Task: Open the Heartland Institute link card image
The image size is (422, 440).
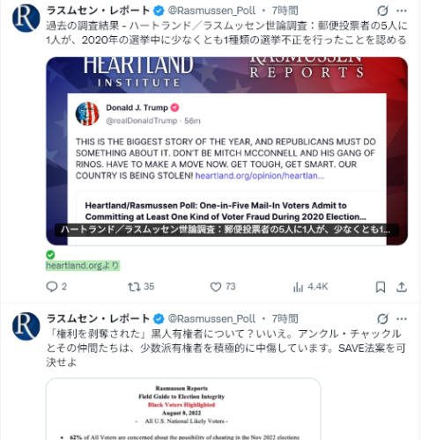Action: point(226,151)
